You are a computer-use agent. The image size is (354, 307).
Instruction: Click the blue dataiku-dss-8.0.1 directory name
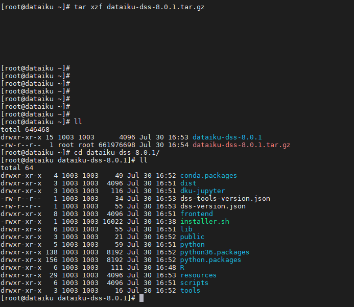[227, 137]
